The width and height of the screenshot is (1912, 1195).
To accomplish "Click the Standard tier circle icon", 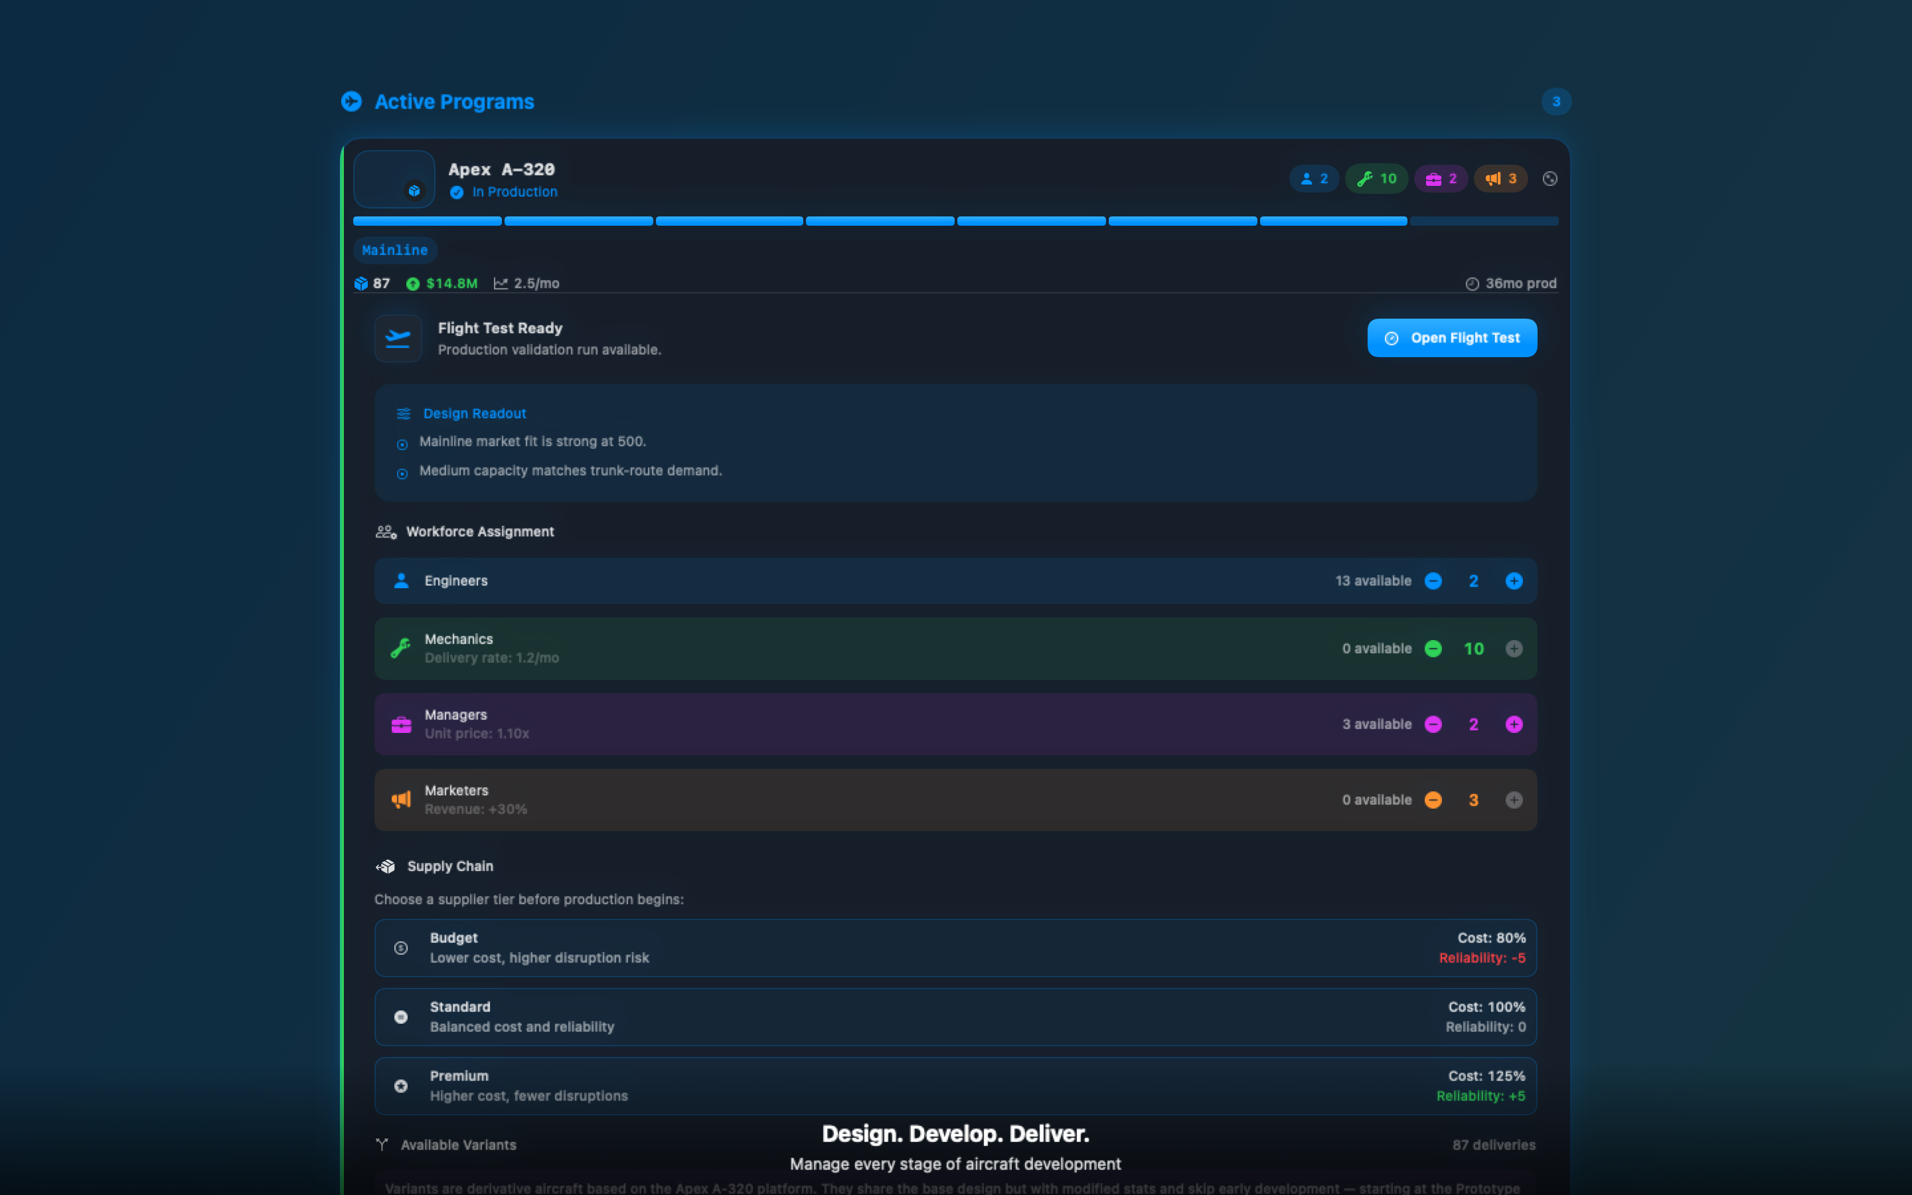I will point(402,1017).
